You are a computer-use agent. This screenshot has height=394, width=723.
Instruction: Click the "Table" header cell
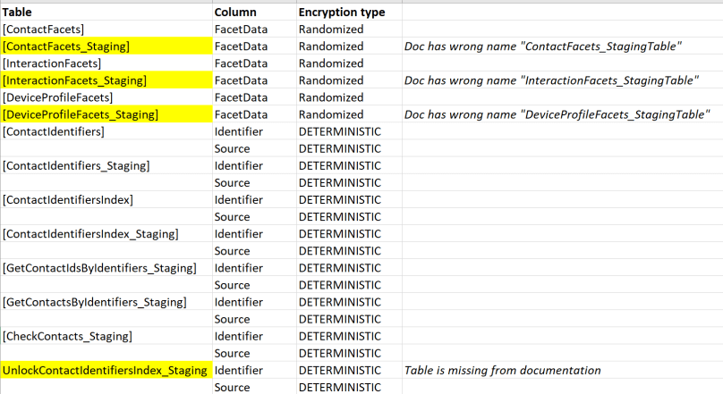coord(17,13)
